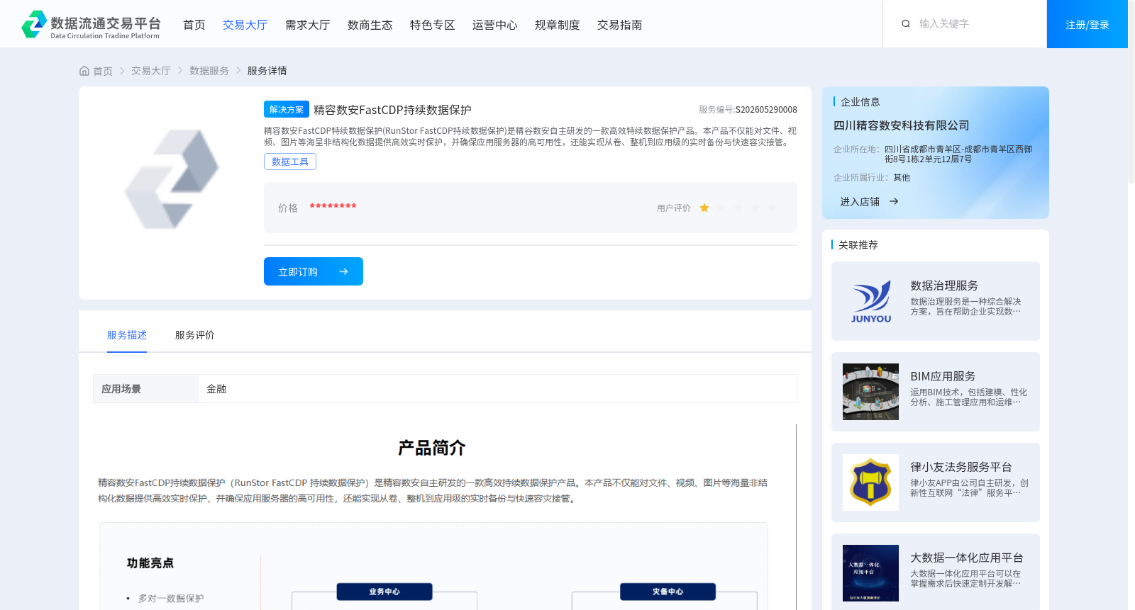Click the 服务详情 breadcrumb text

[267, 71]
